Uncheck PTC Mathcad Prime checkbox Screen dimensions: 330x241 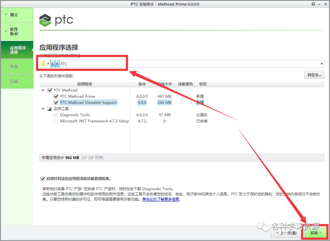(56, 96)
